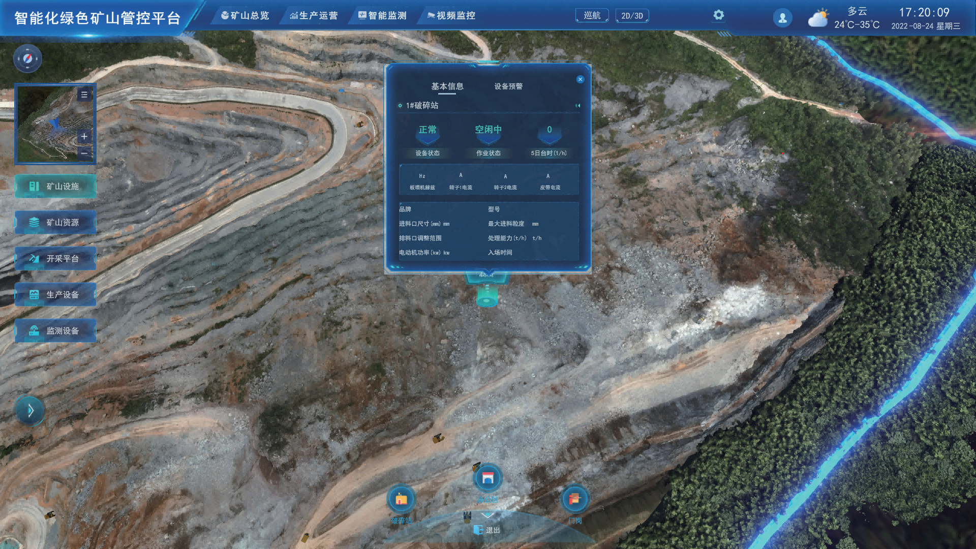Open the minimap list menu
Image resolution: width=976 pixels, height=549 pixels.
[x=84, y=95]
